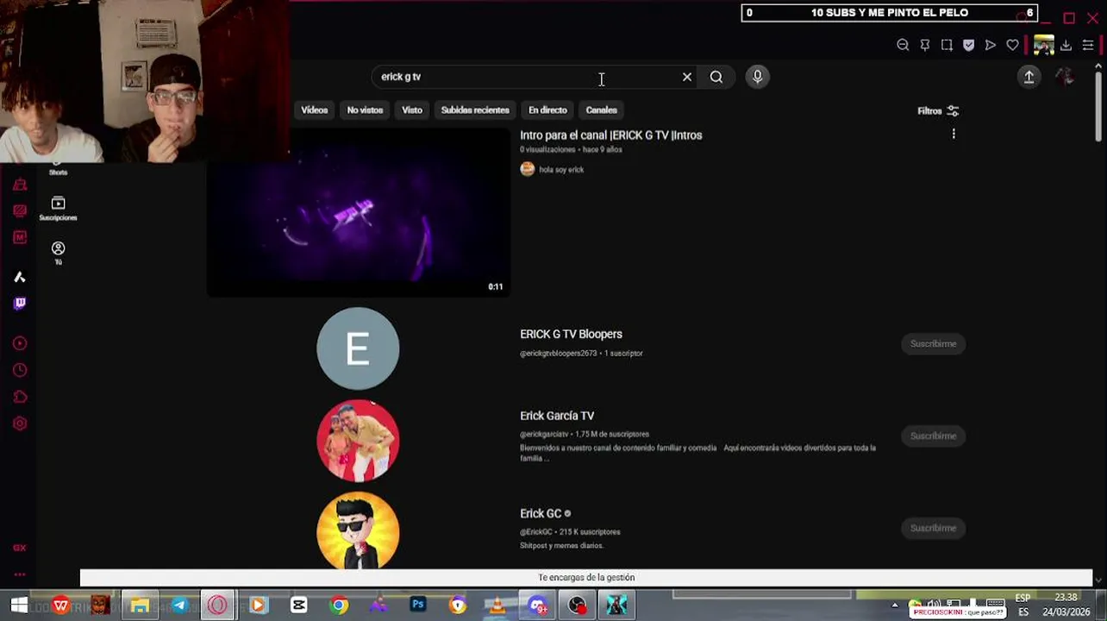Open the M-labelled panel in the Opera sidebar
The width and height of the screenshot is (1107, 621).
[20, 237]
